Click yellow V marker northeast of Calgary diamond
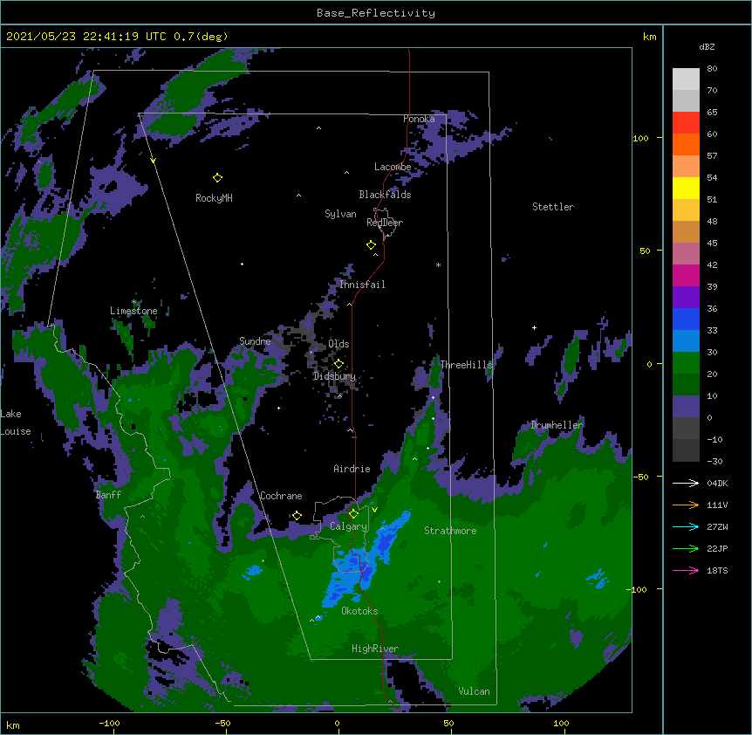This screenshot has width=752, height=735. (x=374, y=510)
